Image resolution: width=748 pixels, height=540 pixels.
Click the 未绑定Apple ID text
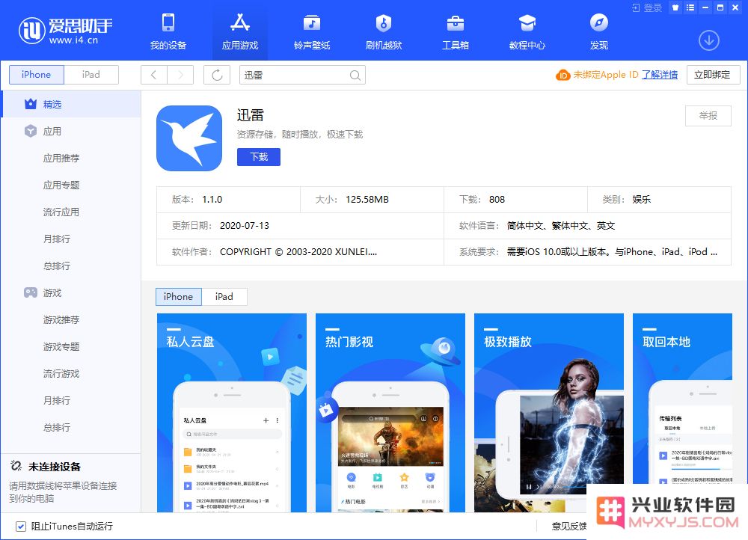[606, 75]
